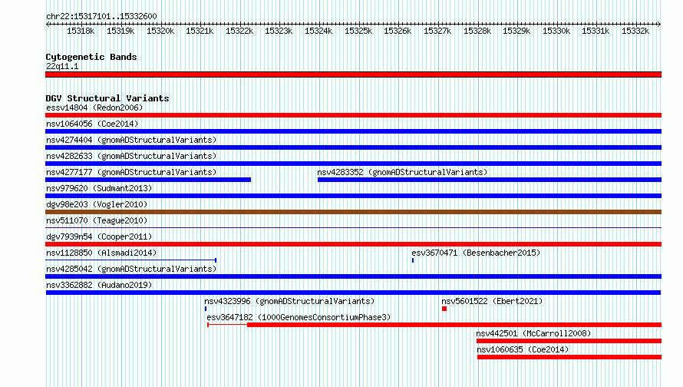Click the blue nsv3362882 variant bar

(x=353, y=293)
